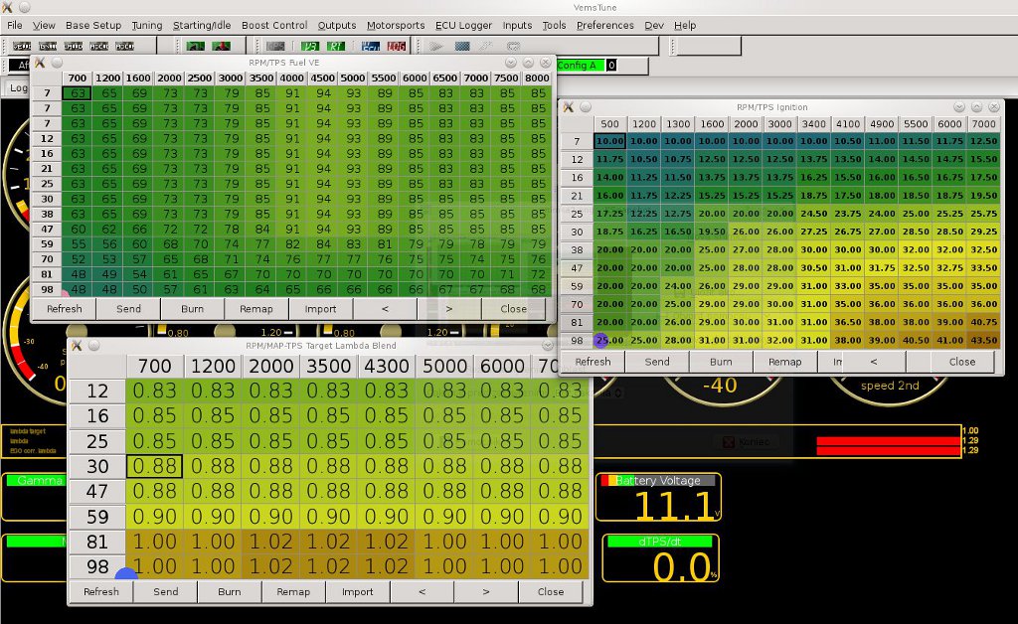The width and height of the screenshot is (1018, 624).
Task: Click round sticky button in Fuel VE titlebar
Action: coord(57,63)
